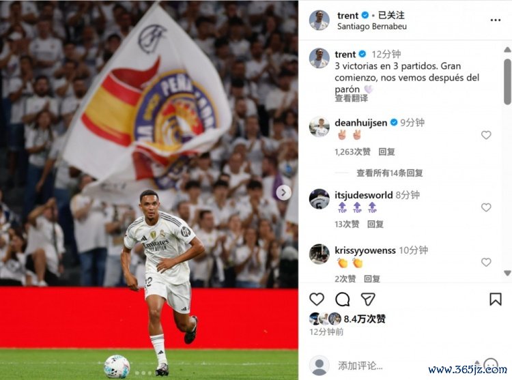Open comments with the speech bubble icon
Viewport: 512px width, 380px height.
(x=342, y=299)
